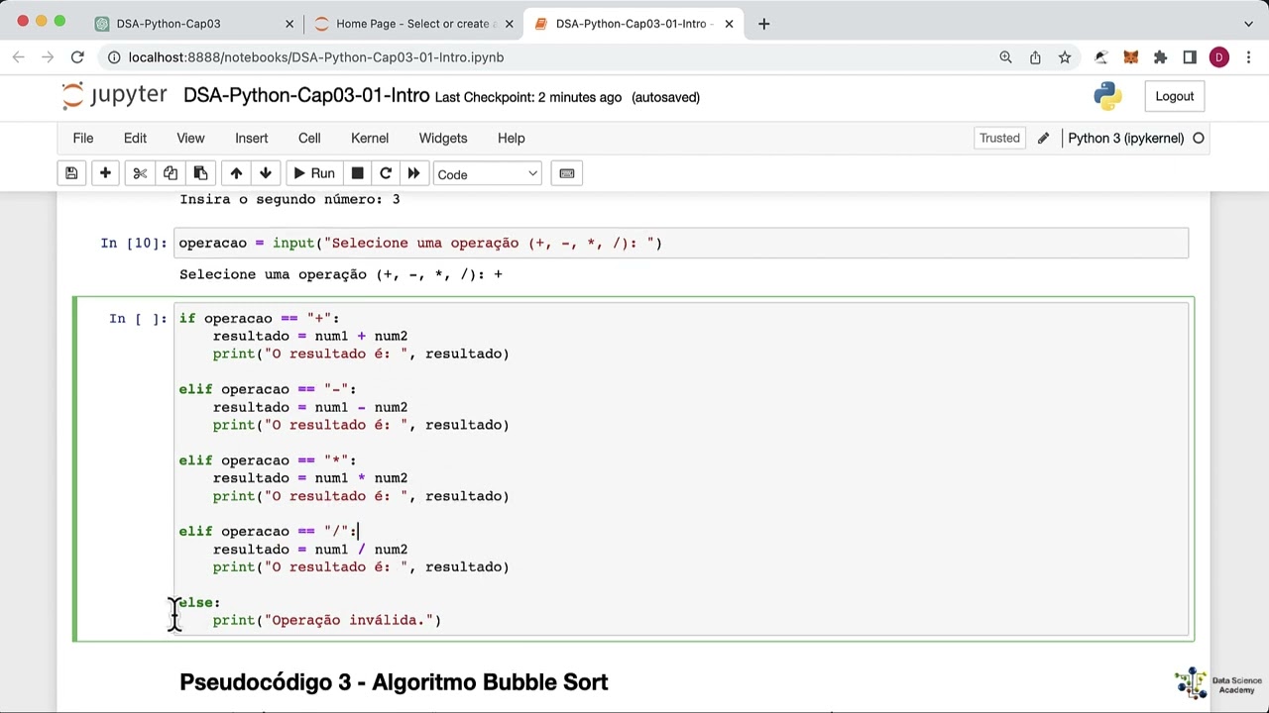Move the selected cell up
This screenshot has height=713, width=1269.
tap(236, 174)
